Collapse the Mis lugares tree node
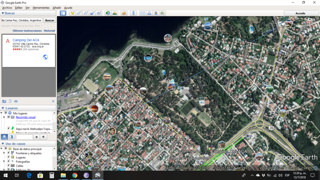Screen dimensions: 320x180 2,113
